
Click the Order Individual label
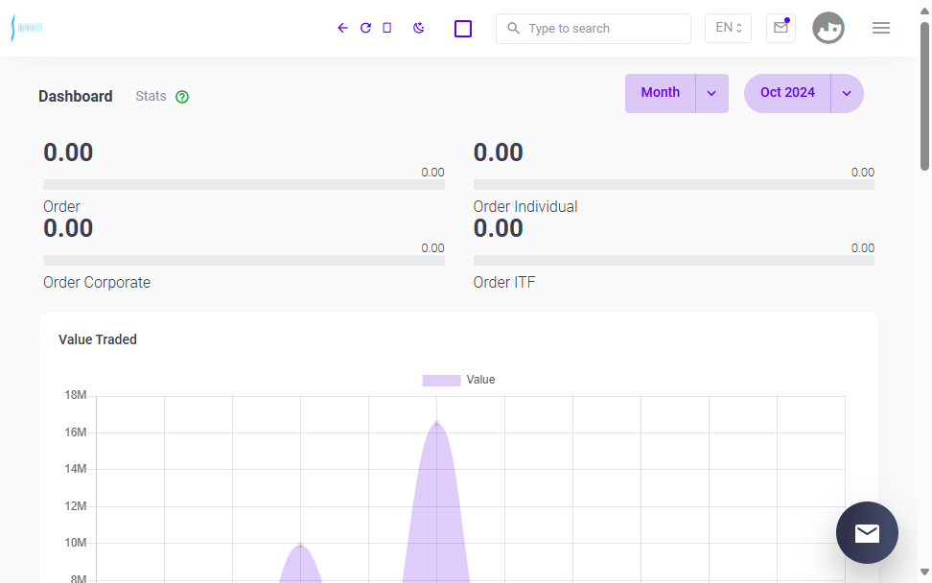click(x=525, y=207)
